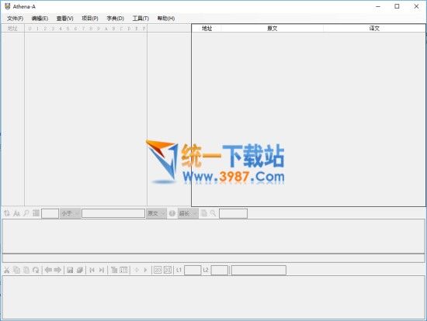Expand the dropdown next to info icon
This screenshot has width=427, height=321.
click(188, 213)
